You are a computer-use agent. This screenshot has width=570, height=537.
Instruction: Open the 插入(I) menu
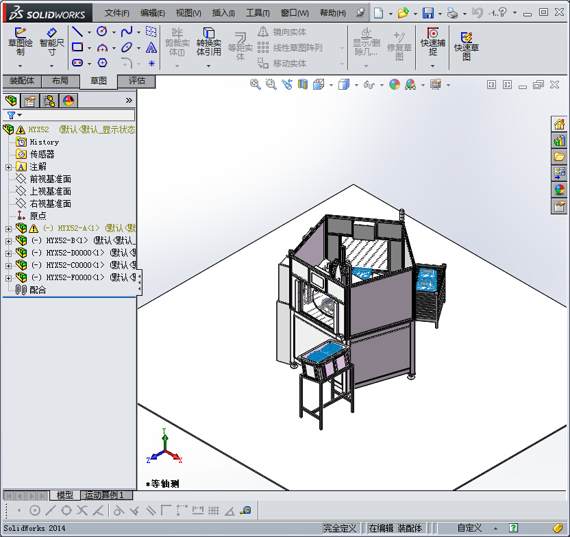[223, 13]
